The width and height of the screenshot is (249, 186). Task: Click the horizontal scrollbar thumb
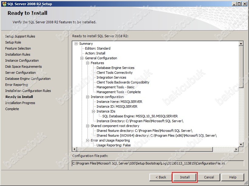click(x=145, y=149)
